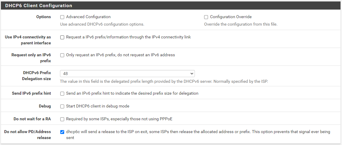Tick the Configuration Override checkbox
Image resolution: width=342 pixels, height=145 pixels.
pos(206,17)
